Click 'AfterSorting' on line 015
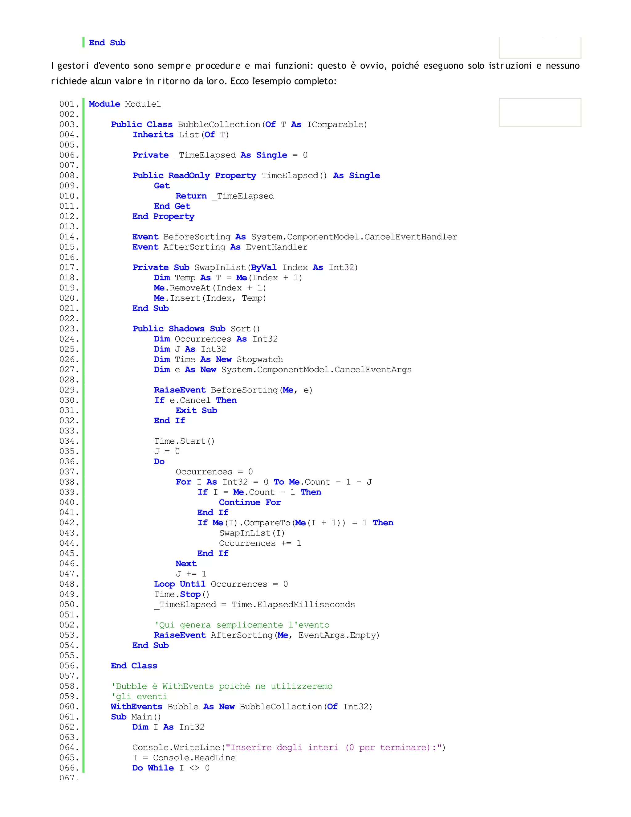Image resolution: width=631 pixels, height=817 pixels. (x=194, y=247)
